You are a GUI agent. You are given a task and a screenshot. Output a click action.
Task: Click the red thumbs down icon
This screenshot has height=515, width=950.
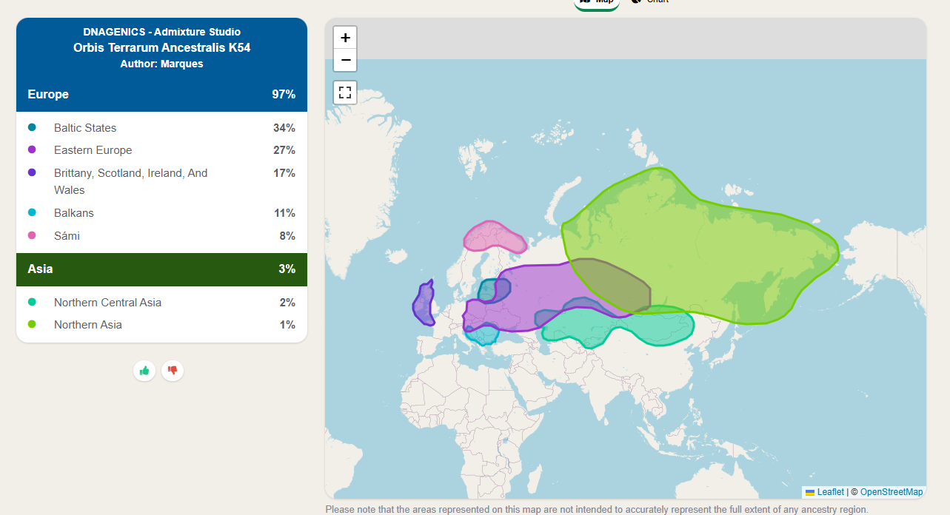173,371
